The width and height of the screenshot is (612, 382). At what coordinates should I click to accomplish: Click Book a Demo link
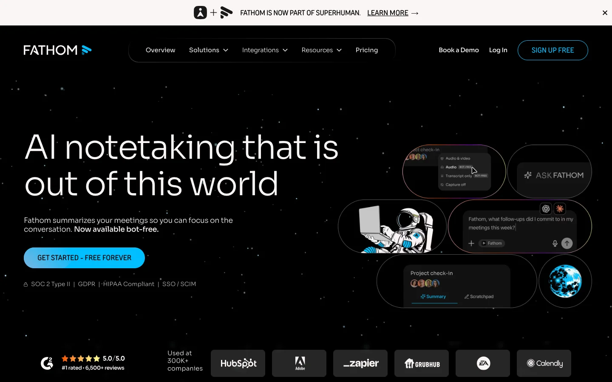(459, 50)
